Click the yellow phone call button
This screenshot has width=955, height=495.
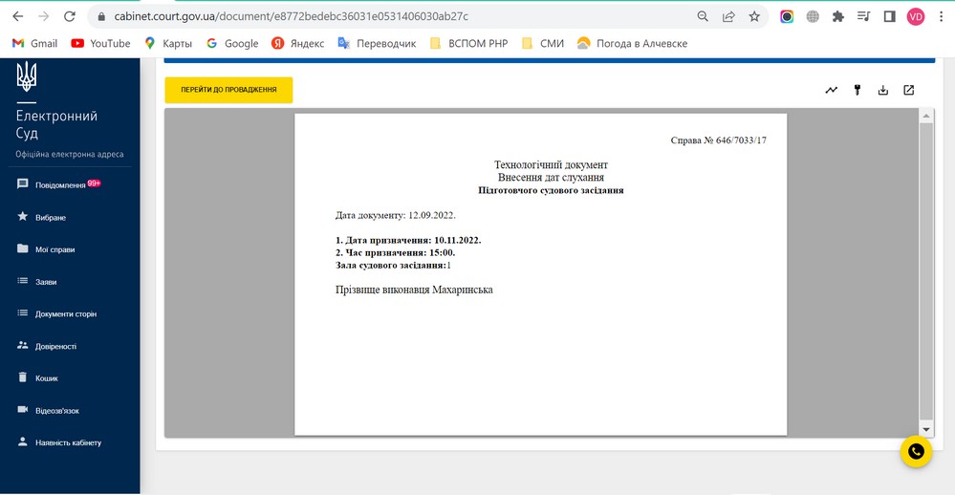pyautogui.click(x=916, y=452)
